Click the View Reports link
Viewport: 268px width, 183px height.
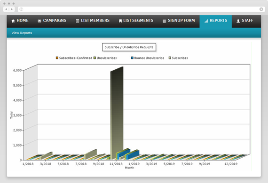click(22, 33)
